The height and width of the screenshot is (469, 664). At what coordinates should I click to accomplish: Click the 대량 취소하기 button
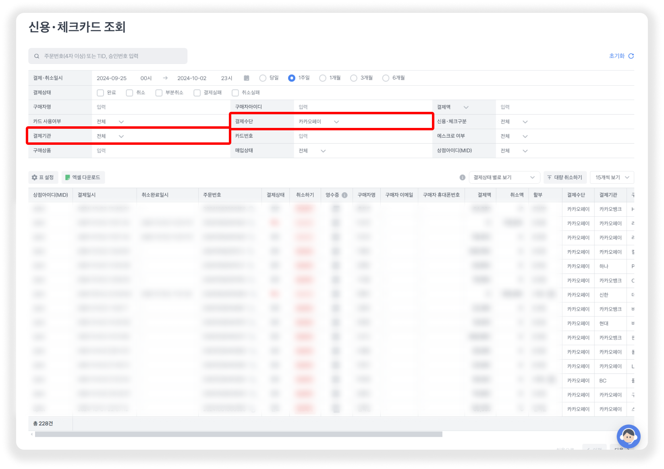(564, 177)
